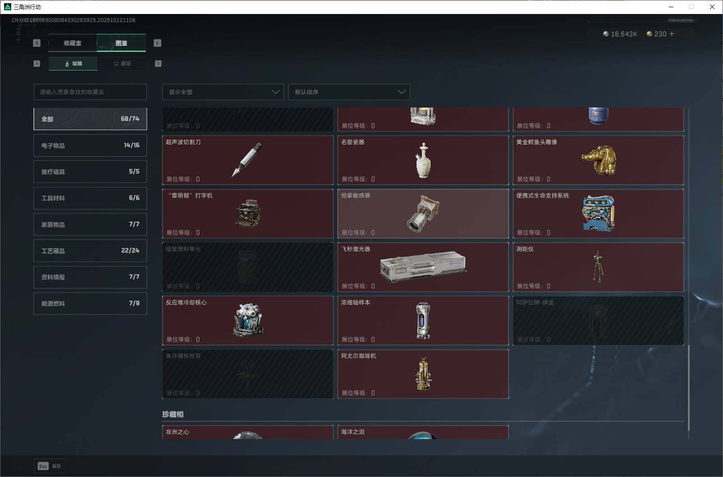Select the locked 阿萨拉牌-牌盒 card

tap(598, 320)
